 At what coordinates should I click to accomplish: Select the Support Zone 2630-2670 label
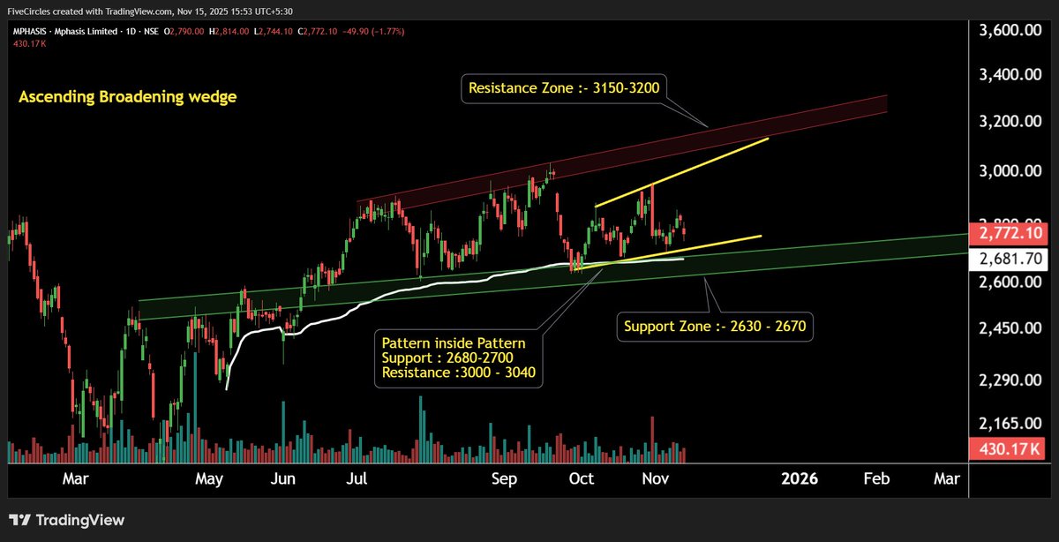tap(714, 326)
